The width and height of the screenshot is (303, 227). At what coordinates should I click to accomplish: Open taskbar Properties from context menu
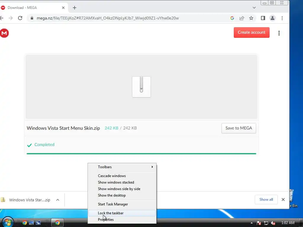pos(122,220)
